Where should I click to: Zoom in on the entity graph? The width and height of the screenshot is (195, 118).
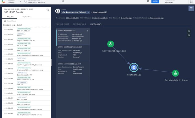tap(189, 31)
